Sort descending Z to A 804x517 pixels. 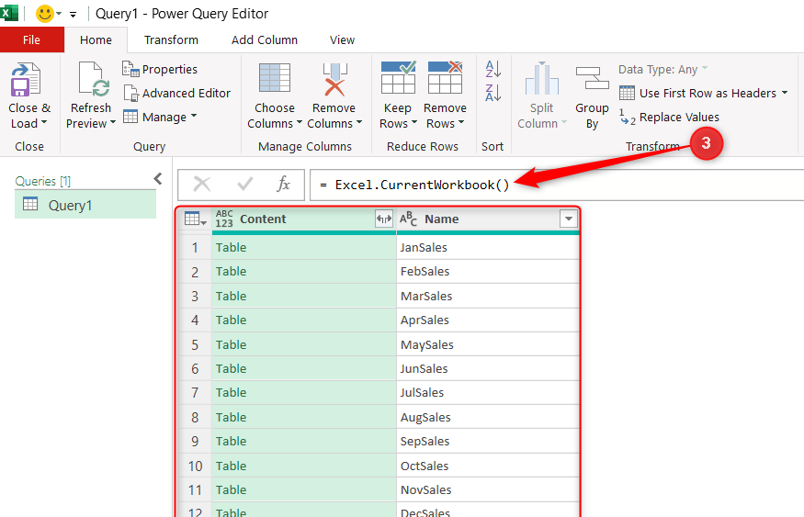[x=493, y=93]
